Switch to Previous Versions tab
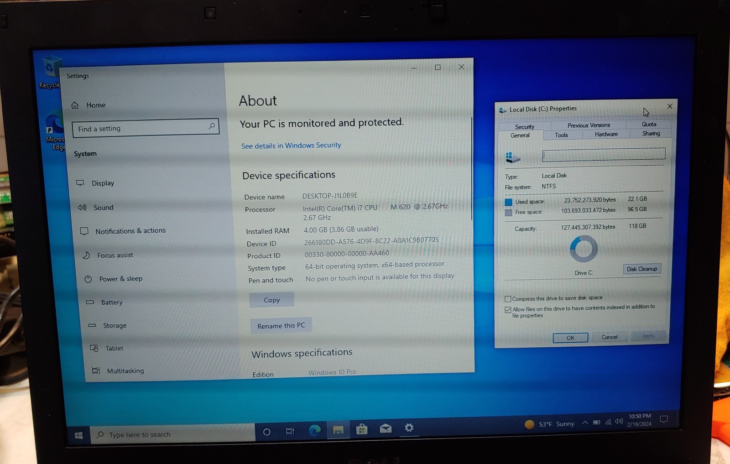Viewport: 730px width, 464px height. tap(589, 125)
